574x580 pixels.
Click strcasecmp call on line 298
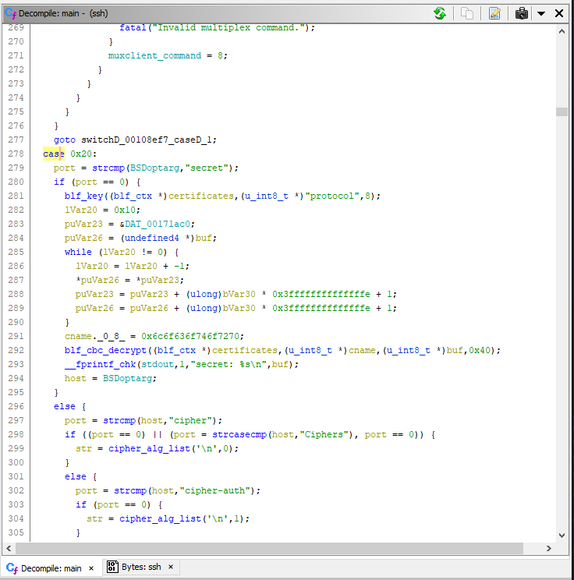[239, 435]
